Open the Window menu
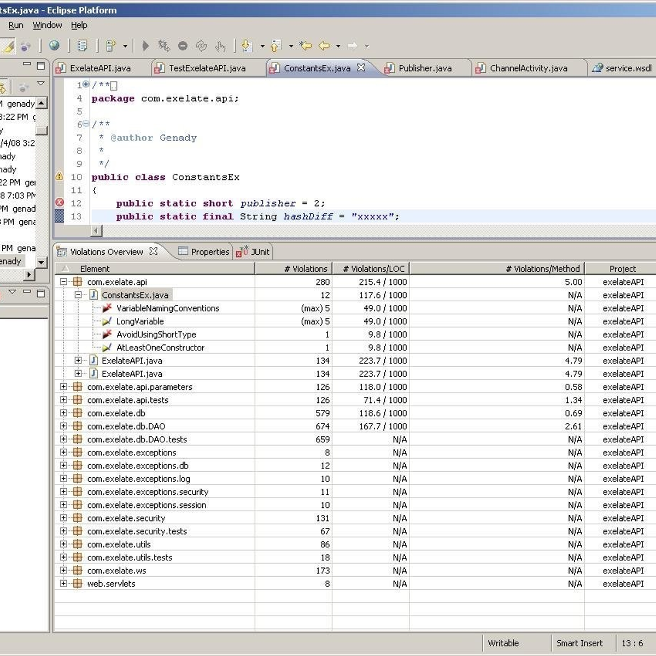 [47, 25]
